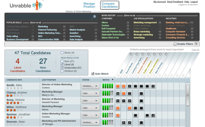Check the Show All checkbox
205x127 pixels.
tap(62, 53)
